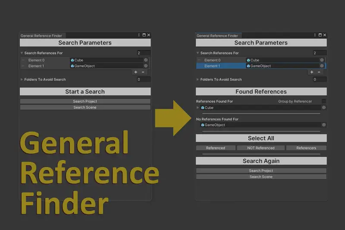The height and width of the screenshot is (230, 345).
Task: Click Search Project in left window
Action: (x=85, y=101)
